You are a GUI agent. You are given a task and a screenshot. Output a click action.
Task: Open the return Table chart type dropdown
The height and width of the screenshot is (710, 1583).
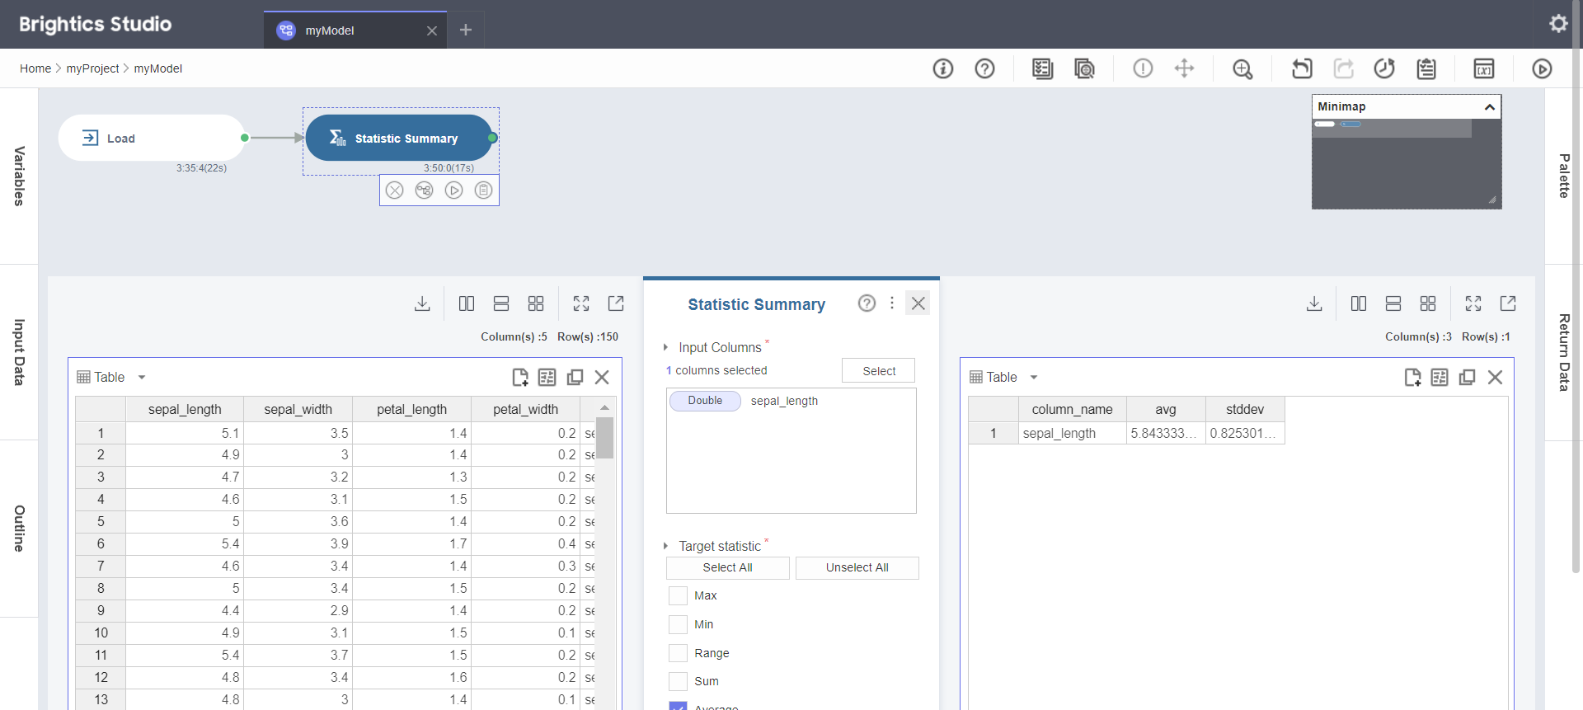[x=1034, y=378]
